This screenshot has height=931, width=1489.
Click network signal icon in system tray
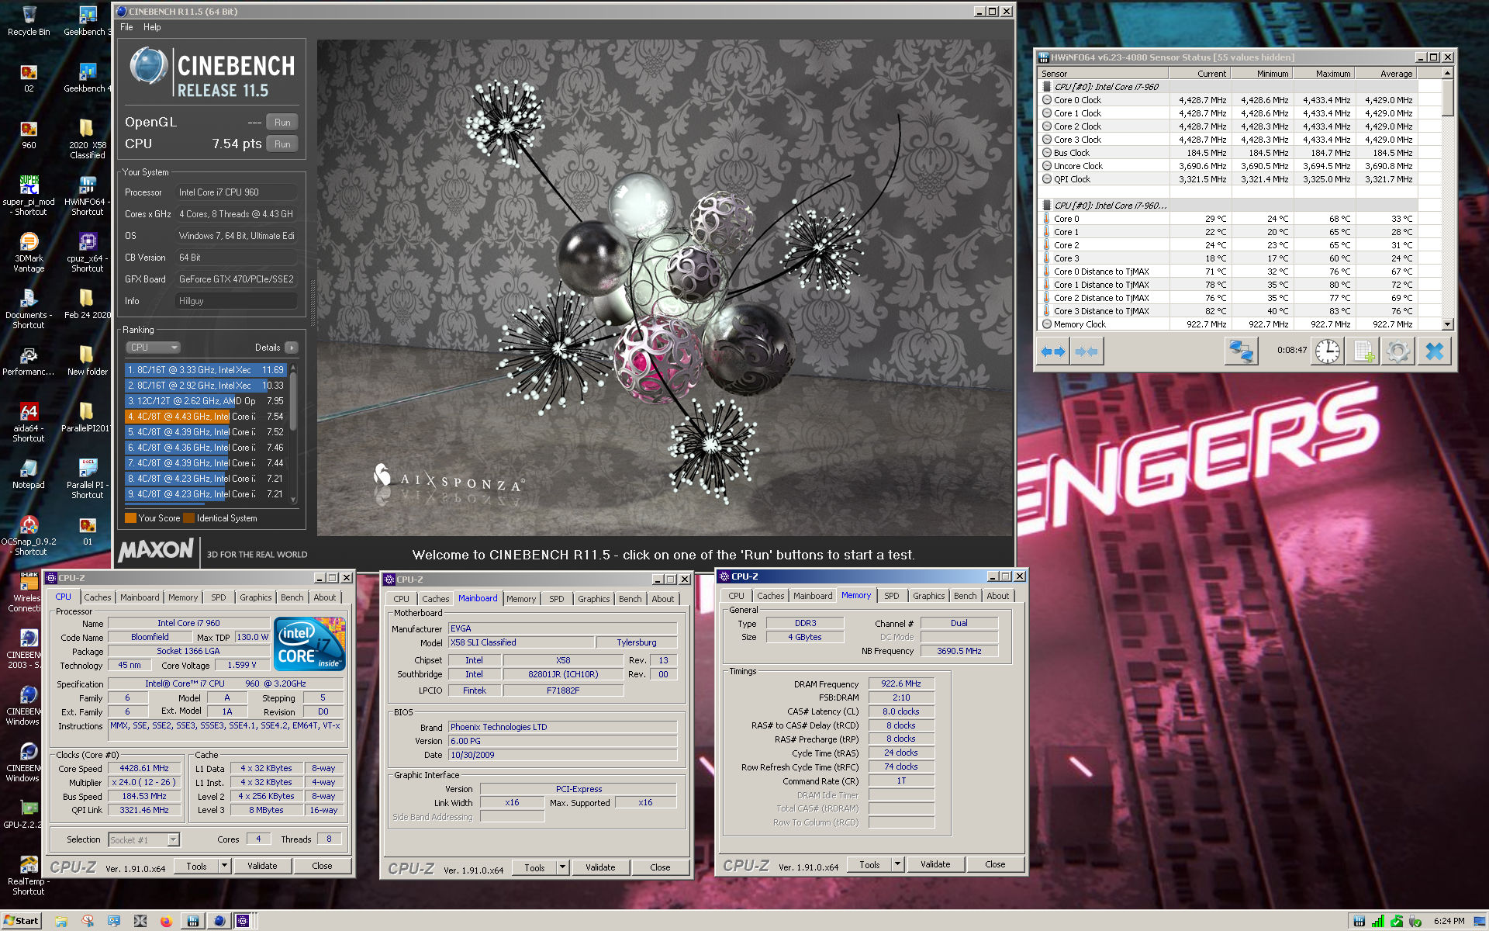coord(1377,921)
